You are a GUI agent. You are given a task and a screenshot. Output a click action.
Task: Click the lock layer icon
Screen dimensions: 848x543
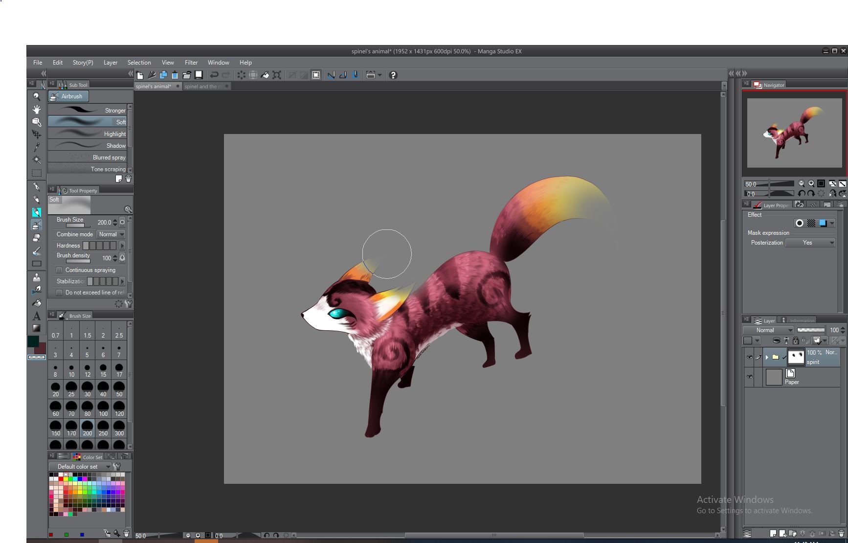click(795, 340)
